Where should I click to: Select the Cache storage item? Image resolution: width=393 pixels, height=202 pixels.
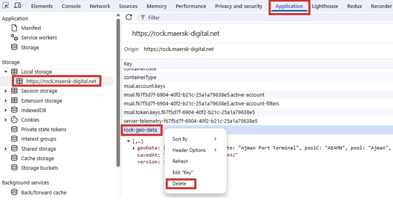tap(37, 158)
